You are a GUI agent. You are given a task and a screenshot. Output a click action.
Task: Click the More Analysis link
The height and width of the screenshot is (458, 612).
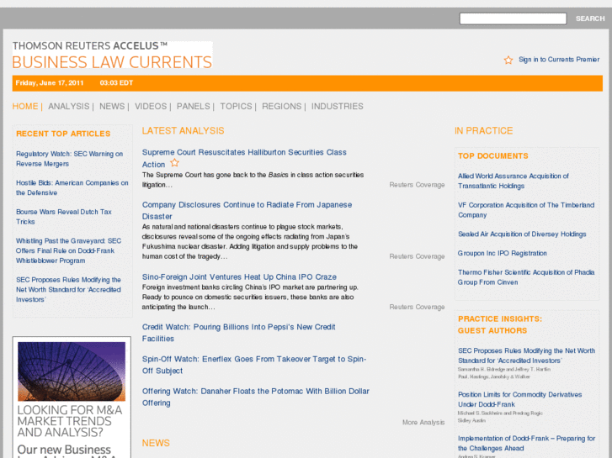[423, 422]
